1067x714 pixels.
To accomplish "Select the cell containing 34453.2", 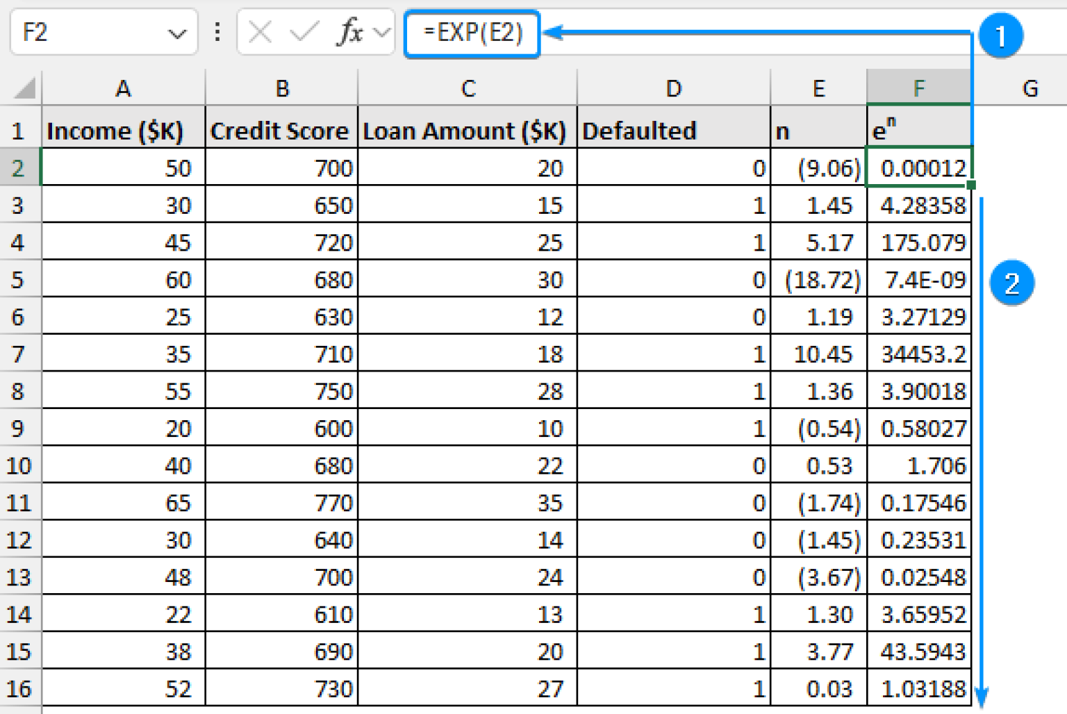I will [x=918, y=354].
